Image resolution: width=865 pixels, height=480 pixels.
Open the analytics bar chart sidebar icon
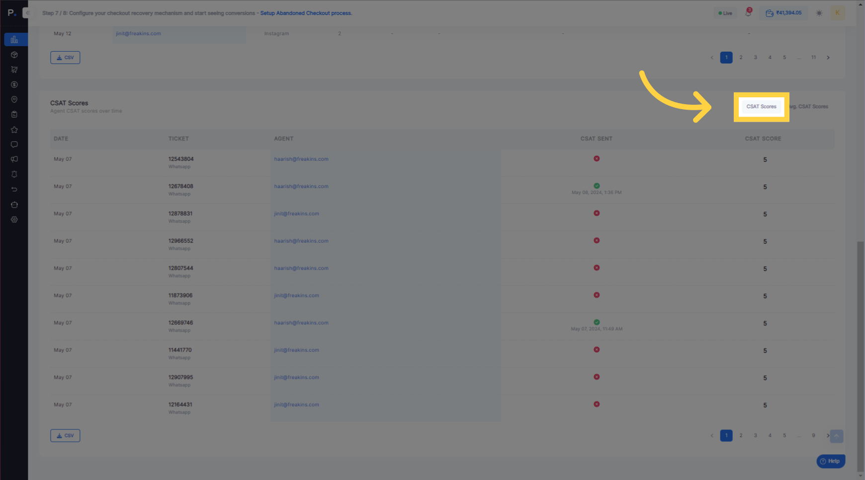tap(14, 40)
